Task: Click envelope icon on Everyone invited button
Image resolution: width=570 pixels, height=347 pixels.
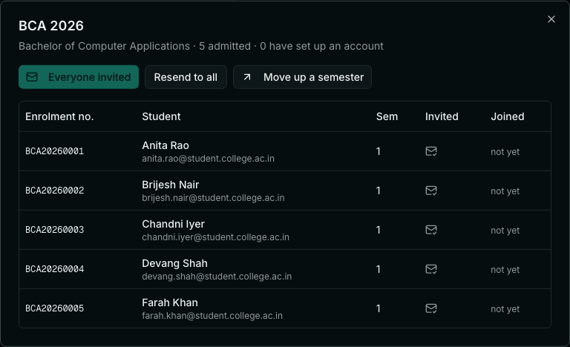Action: click(32, 77)
